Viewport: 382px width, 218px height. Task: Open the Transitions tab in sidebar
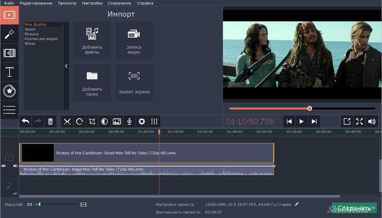9,53
